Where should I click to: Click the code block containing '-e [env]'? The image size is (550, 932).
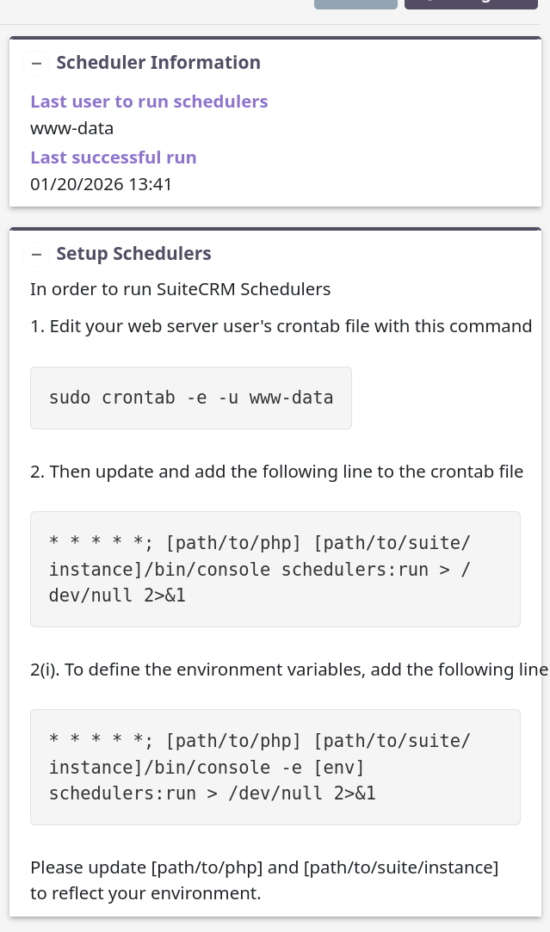pos(275,767)
